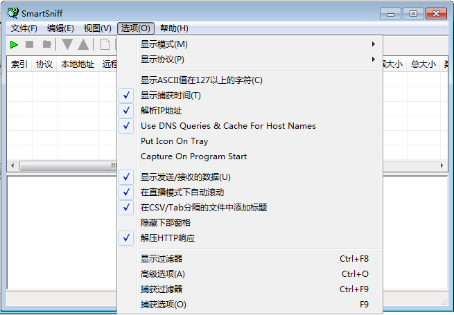This screenshot has height=315, width=454.
Task: Uncheck 显示发送/接收的数据(U)
Action: [250, 177]
